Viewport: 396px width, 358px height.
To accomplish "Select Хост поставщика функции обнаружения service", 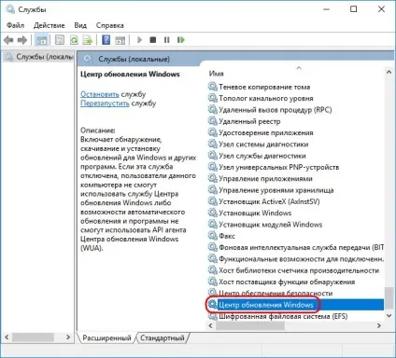I will click(x=287, y=282).
